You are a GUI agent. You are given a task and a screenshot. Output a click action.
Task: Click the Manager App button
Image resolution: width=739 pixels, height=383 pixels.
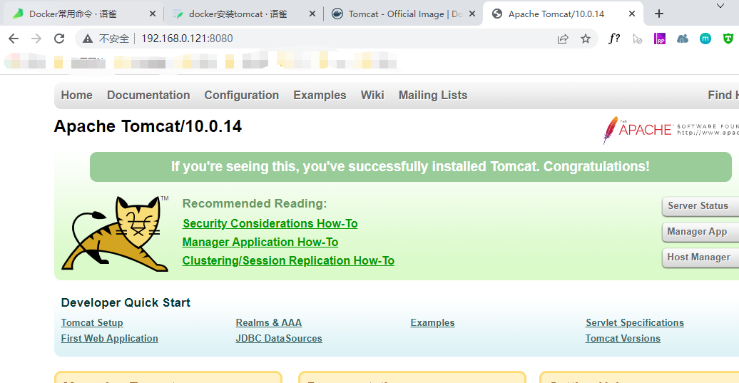[x=700, y=232]
